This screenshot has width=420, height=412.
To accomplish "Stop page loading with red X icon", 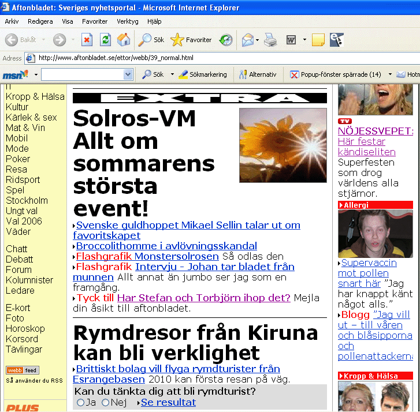I will tap(87, 40).
